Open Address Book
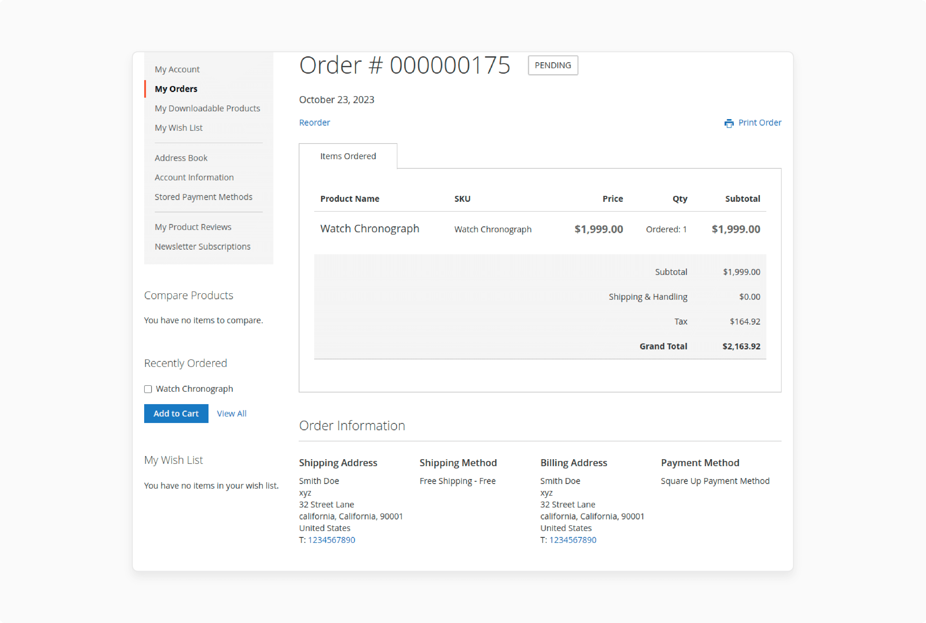The image size is (926, 623). point(181,158)
